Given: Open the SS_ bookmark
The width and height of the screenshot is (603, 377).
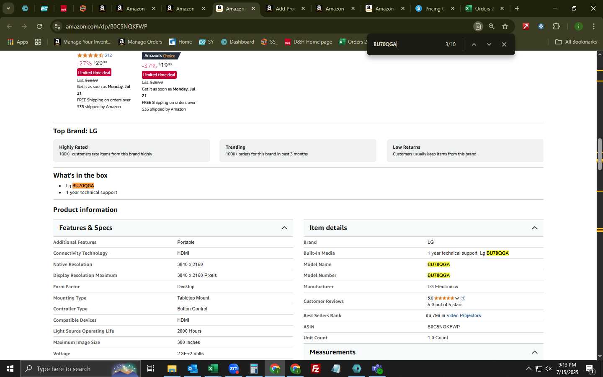Looking at the screenshot, I should (269, 42).
